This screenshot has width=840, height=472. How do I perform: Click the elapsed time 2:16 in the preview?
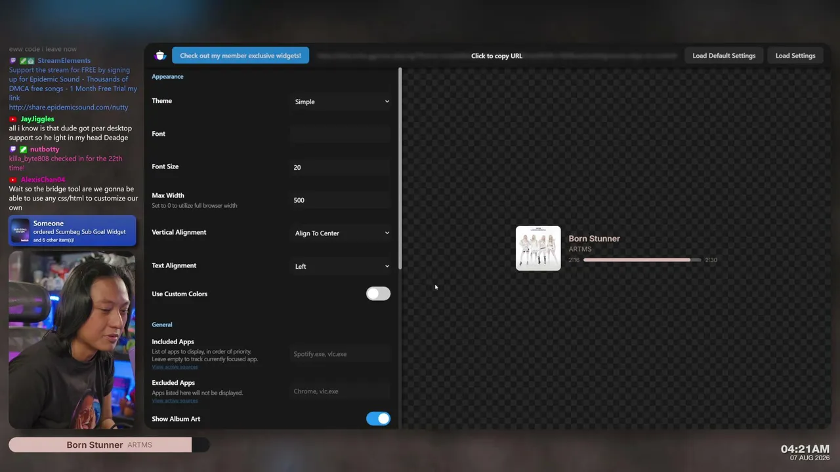(x=574, y=260)
